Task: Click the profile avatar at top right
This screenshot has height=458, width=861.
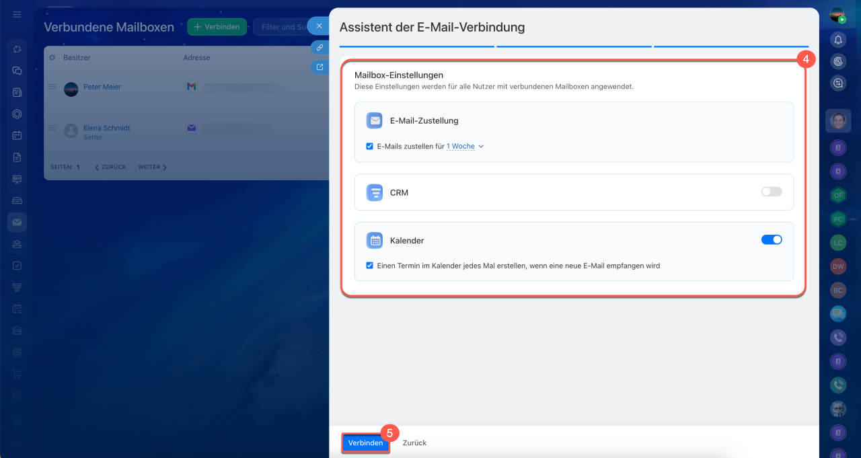Action: (837, 15)
